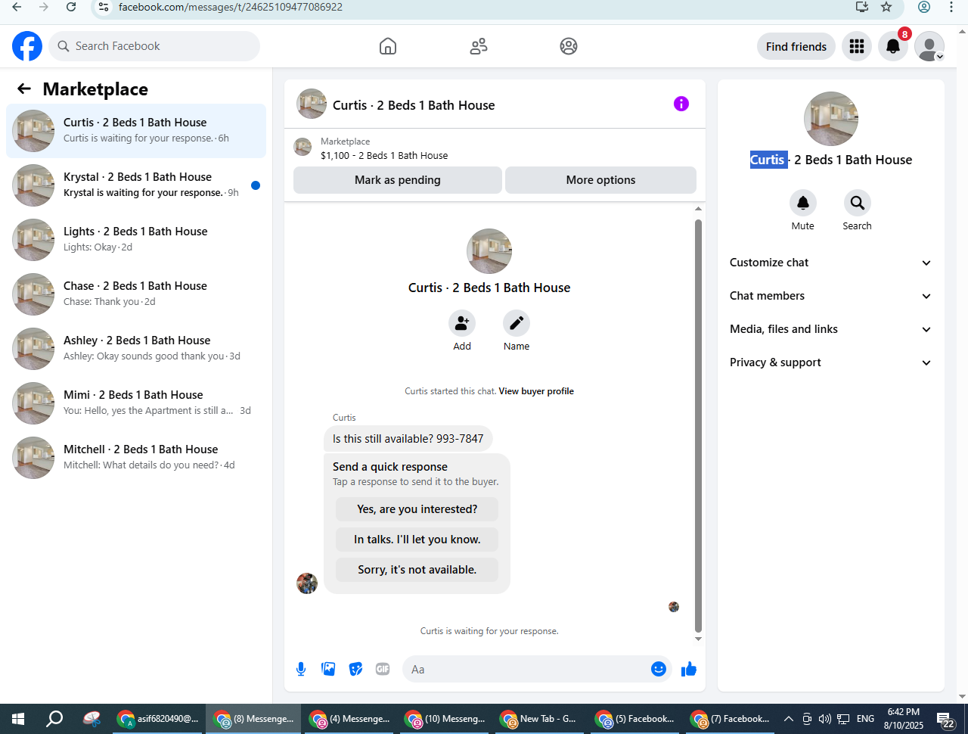The width and height of the screenshot is (968, 734).
Task: Switch to (7) Facebook taskbar window
Action: click(731, 719)
